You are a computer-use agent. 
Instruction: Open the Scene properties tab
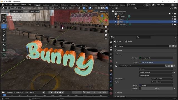click(111, 57)
